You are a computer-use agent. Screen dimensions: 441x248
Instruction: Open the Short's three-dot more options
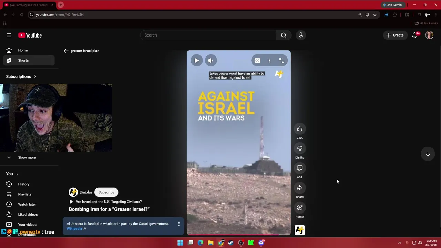point(269,60)
